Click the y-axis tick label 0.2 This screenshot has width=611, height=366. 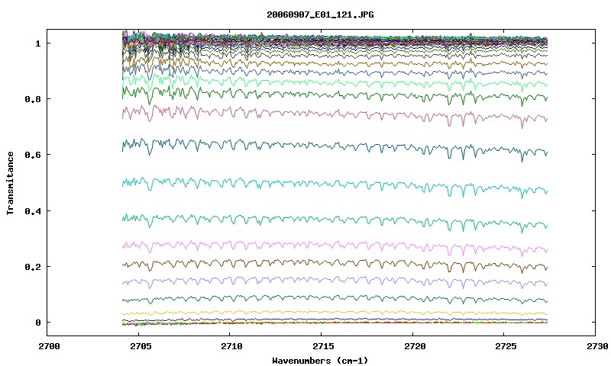coord(33,267)
